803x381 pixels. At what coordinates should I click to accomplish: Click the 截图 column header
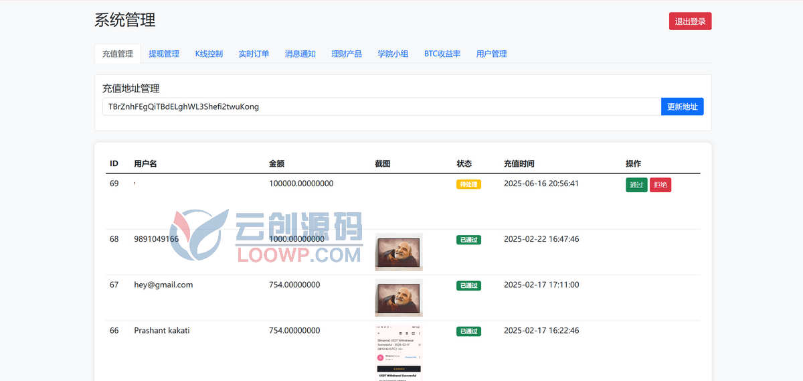click(383, 163)
